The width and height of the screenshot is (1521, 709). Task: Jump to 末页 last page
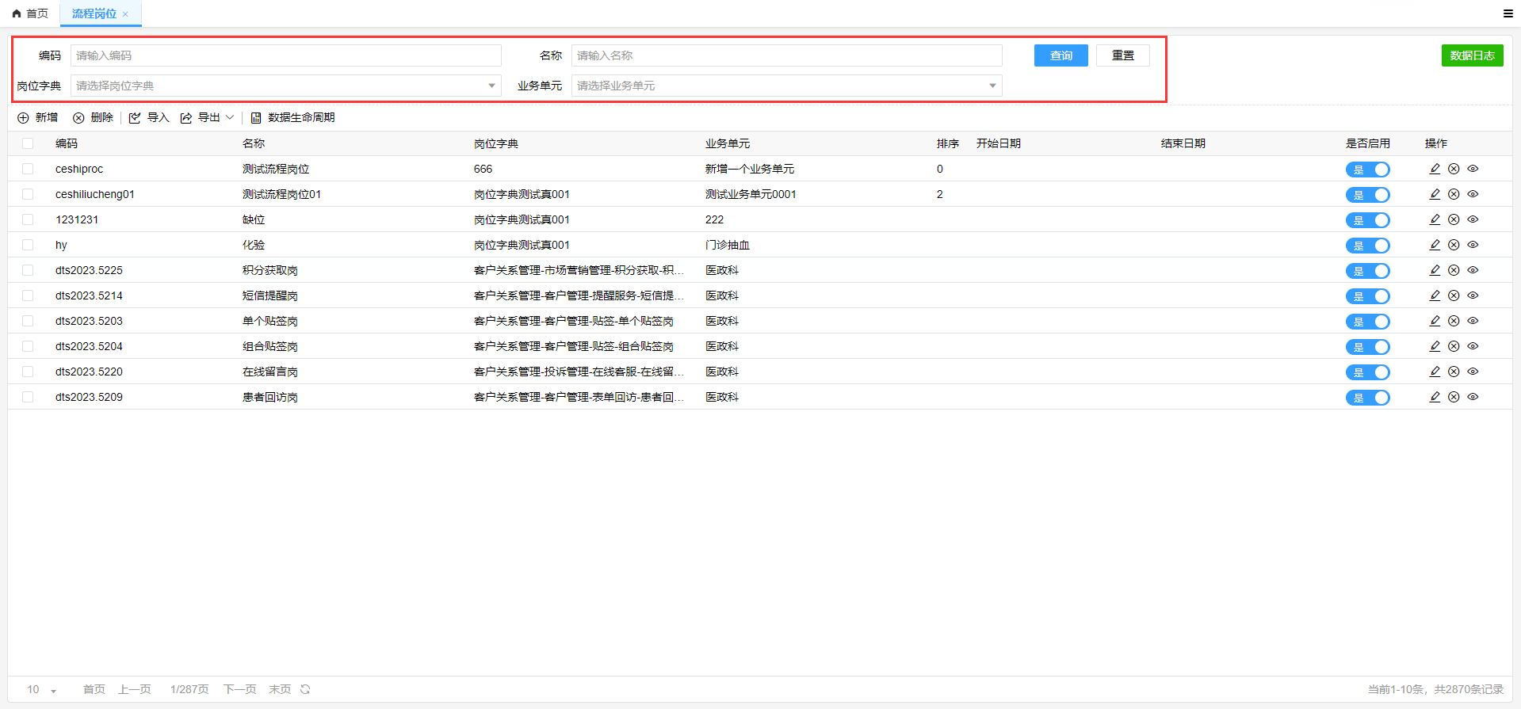(280, 689)
